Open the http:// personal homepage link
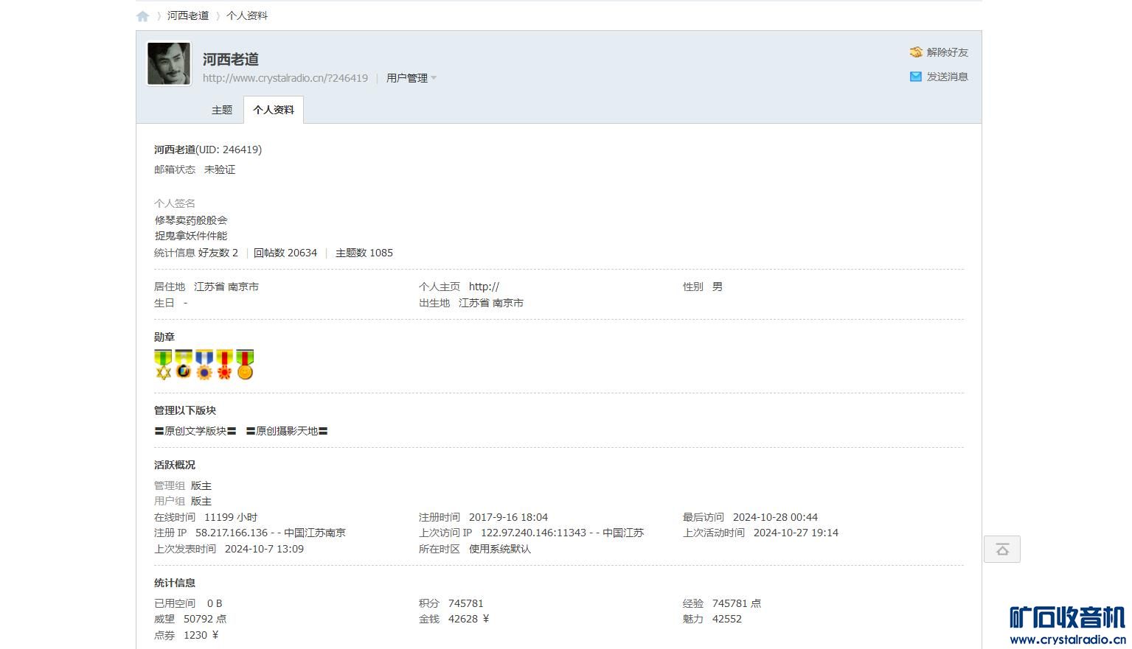 coord(484,287)
